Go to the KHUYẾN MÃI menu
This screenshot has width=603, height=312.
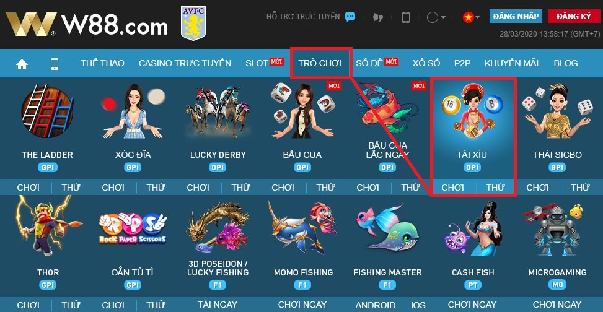click(x=511, y=63)
